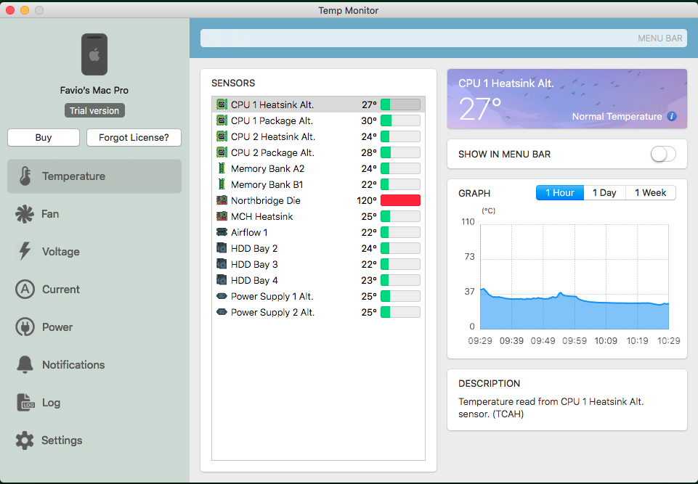Click the Trial version badge
Screen dimensions: 698x484
94,111
